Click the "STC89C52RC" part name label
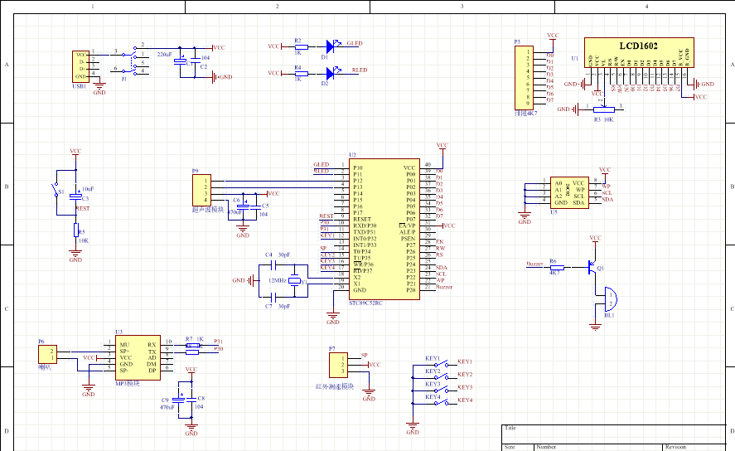Image resolution: width=735 pixels, height=451 pixels. click(365, 303)
